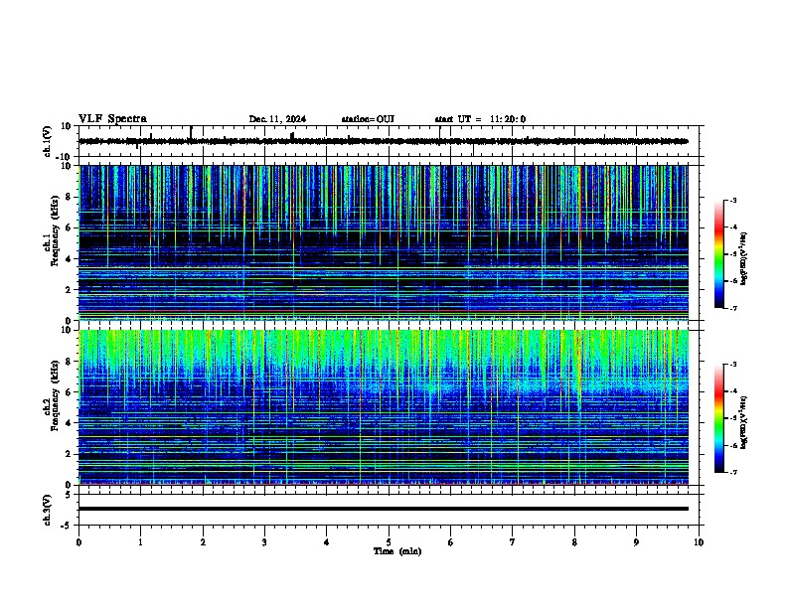
Task: Click the "-3" label on ch.2 colorbar
Action: coord(732,365)
